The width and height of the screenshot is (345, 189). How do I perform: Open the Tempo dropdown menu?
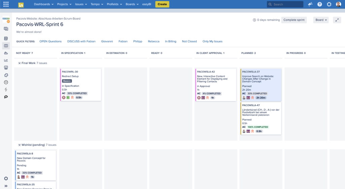click(x=97, y=4)
